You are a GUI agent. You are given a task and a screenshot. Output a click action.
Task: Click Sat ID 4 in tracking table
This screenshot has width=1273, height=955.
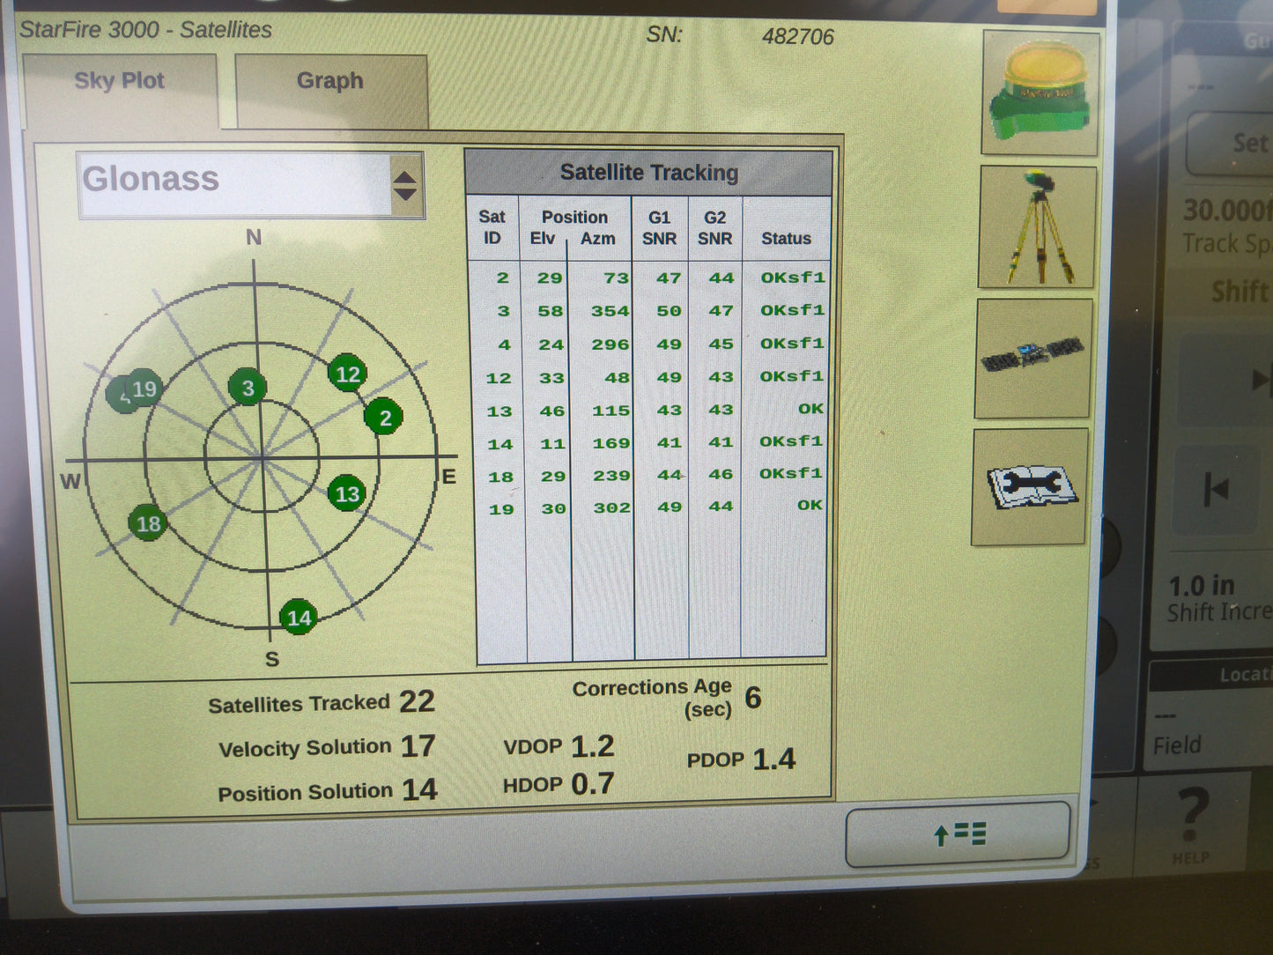(504, 345)
